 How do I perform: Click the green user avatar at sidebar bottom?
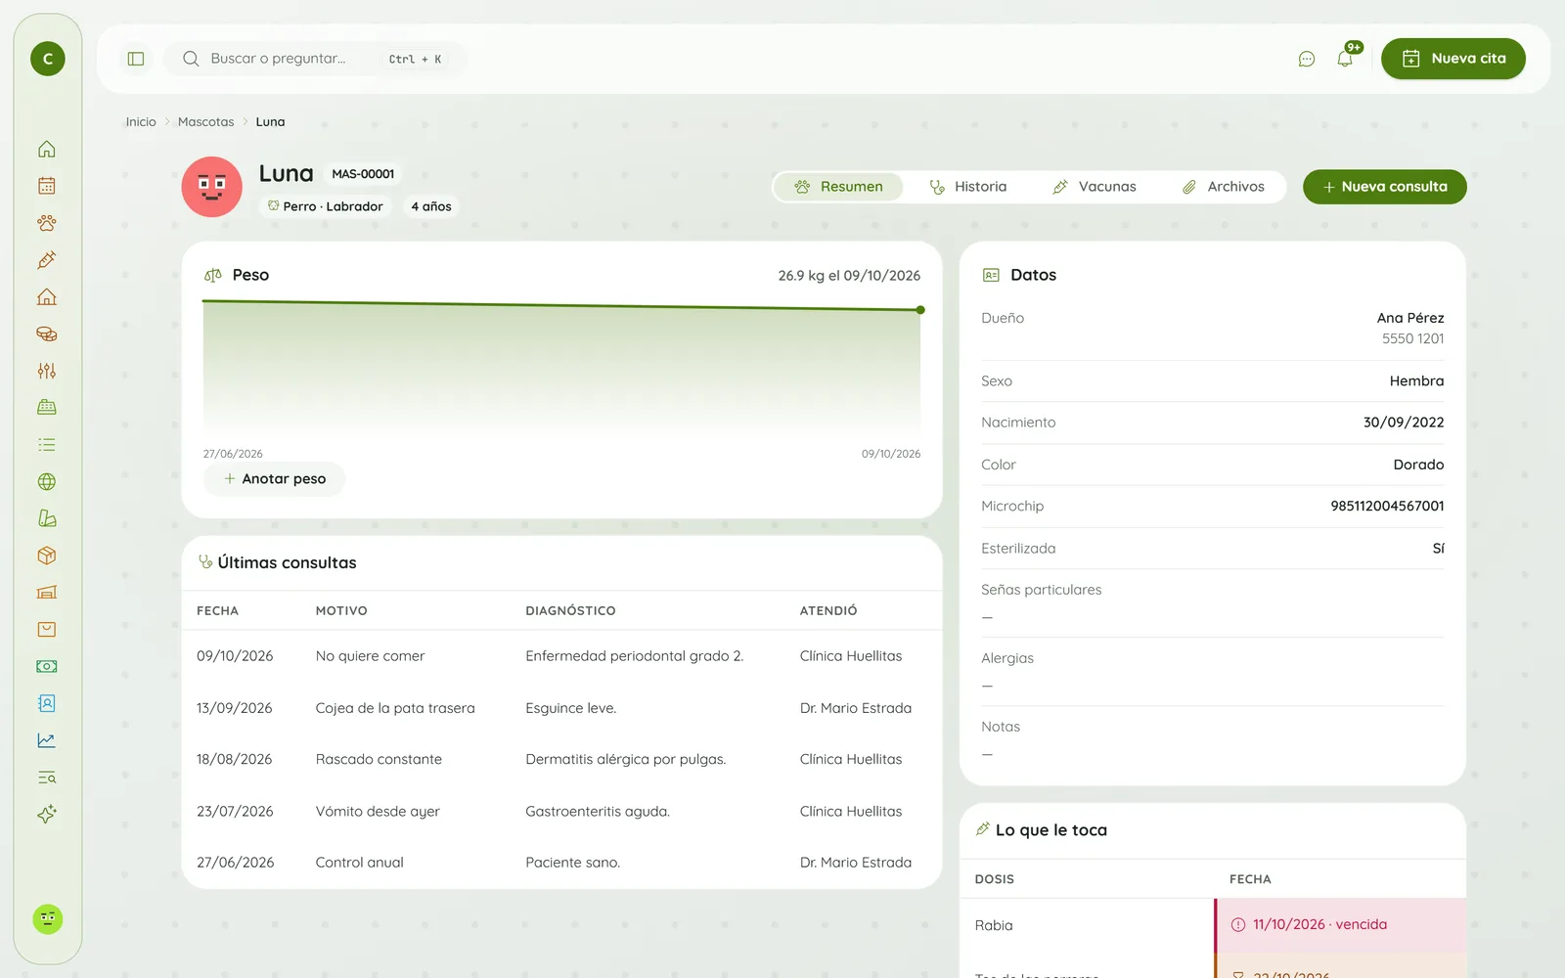pos(48,919)
